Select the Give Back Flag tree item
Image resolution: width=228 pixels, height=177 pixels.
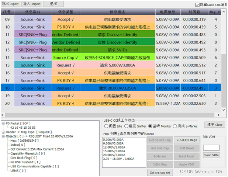coord(24,158)
